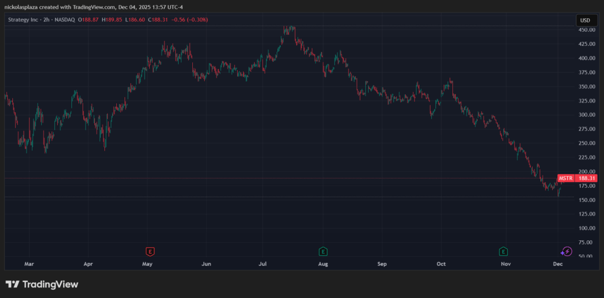This screenshot has height=298, width=604.
Task: Click the Jun label on time axis
Action: 206,265
